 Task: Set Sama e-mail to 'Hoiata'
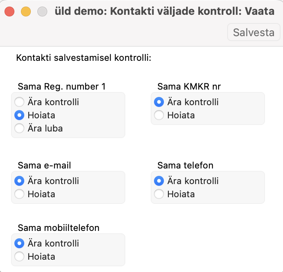pyautogui.click(x=19, y=194)
